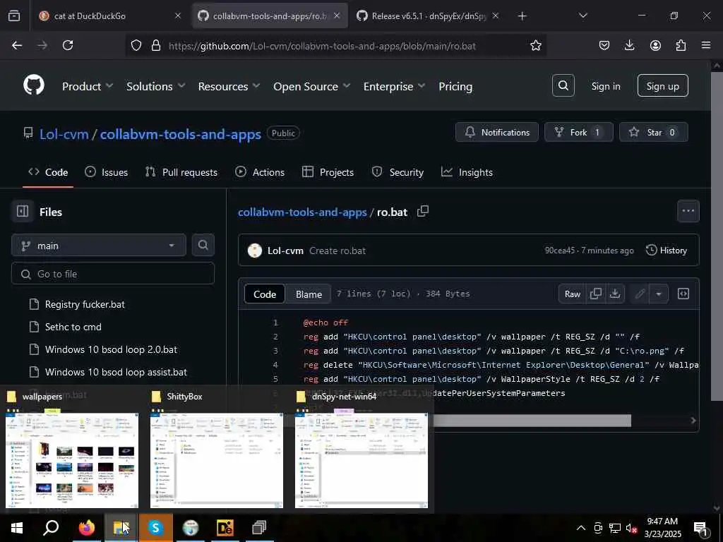Show hidden system tray icons
Viewport: 723px width, 542px height.
coord(581,528)
